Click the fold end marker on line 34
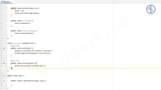 [x=7, y=38]
